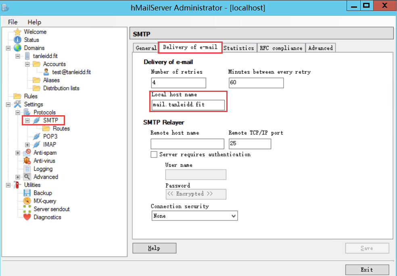Open the Help menu
Screen dimensions: 397x276
(x=34, y=22)
